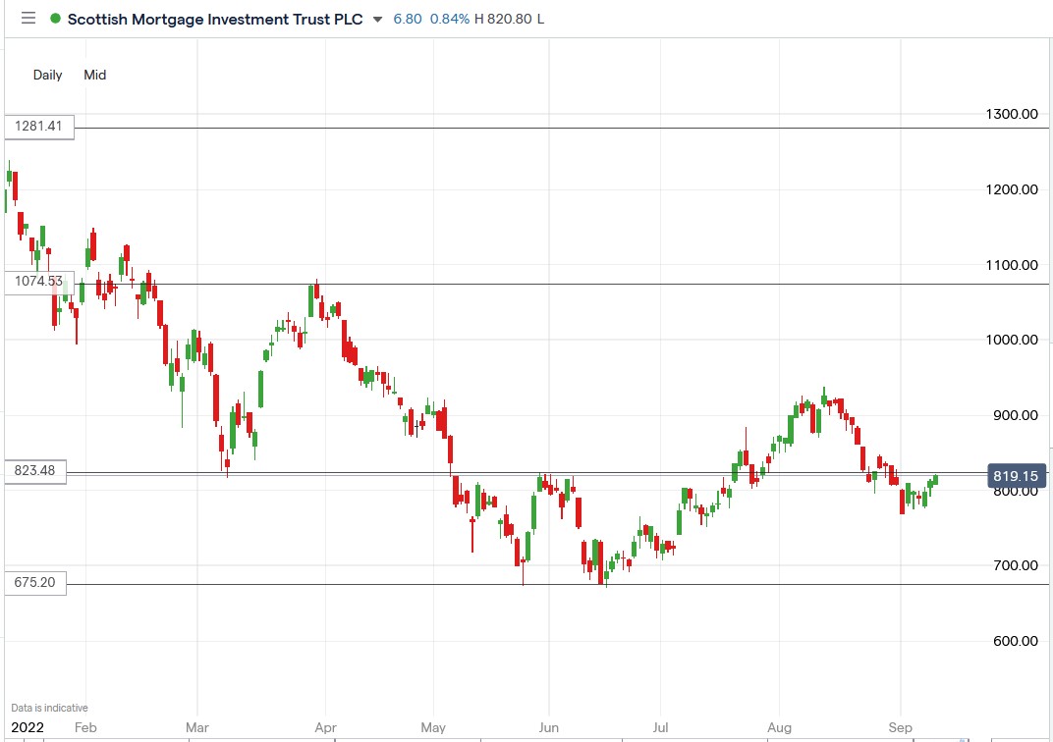Select the 819.15 current price tag
The width and height of the screenshot is (1053, 742).
pyautogui.click(x=1017, y=476)
